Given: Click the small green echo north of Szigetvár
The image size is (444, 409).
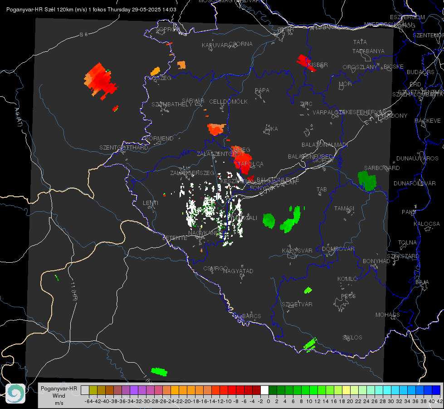Looking at the screenshot, I should click(x=308, y=290).
